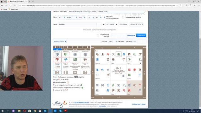Open the month Март dropdown
This screenshot has height=113, width=201.
tap(72, 18)
